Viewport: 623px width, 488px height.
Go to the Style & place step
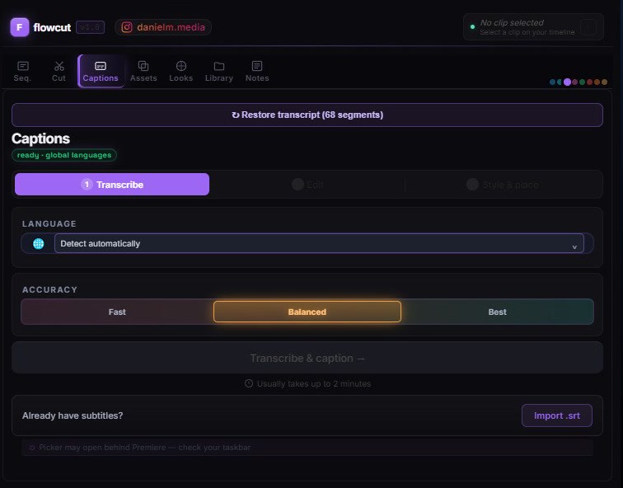point(503,185)
